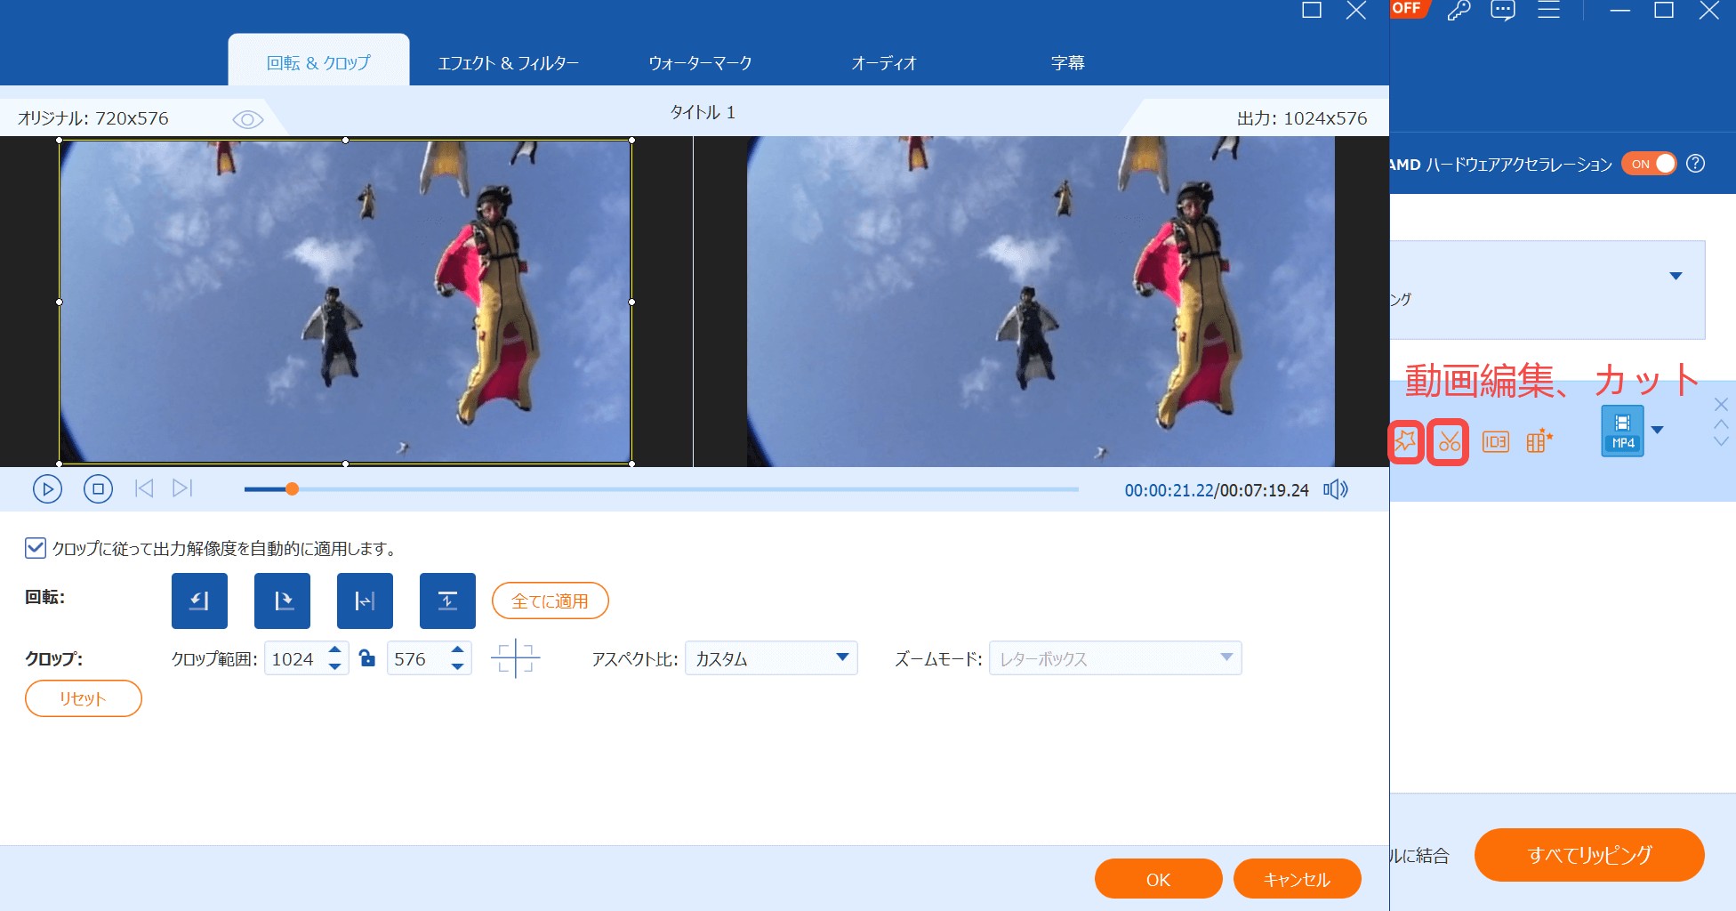The image size is (1736, 911).
Task: Open the ウォーターマーク tab
Action: click(x=700, y=63)
